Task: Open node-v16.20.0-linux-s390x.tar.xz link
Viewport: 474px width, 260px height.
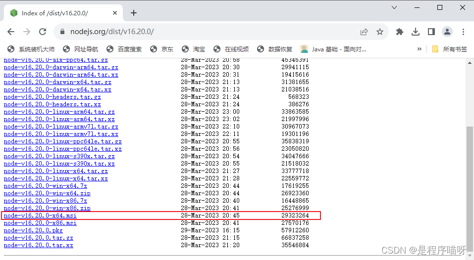Action: pos(59,164)
